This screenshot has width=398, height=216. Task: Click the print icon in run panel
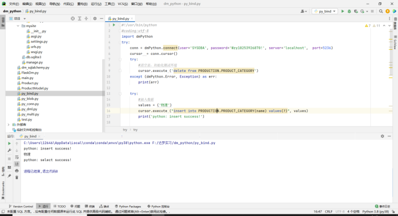pyautogui.click(x=17, y=171)
